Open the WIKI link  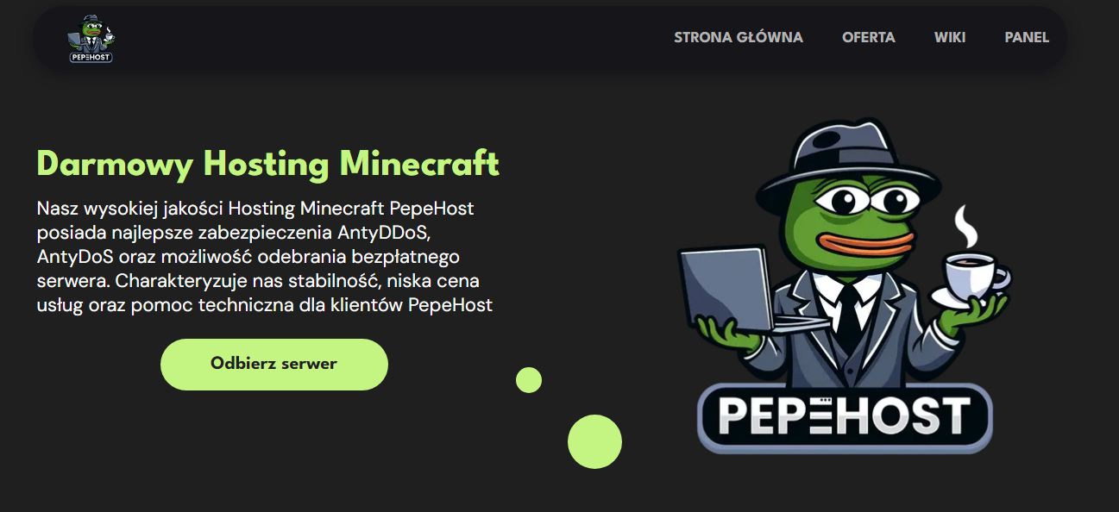point(950,38)
